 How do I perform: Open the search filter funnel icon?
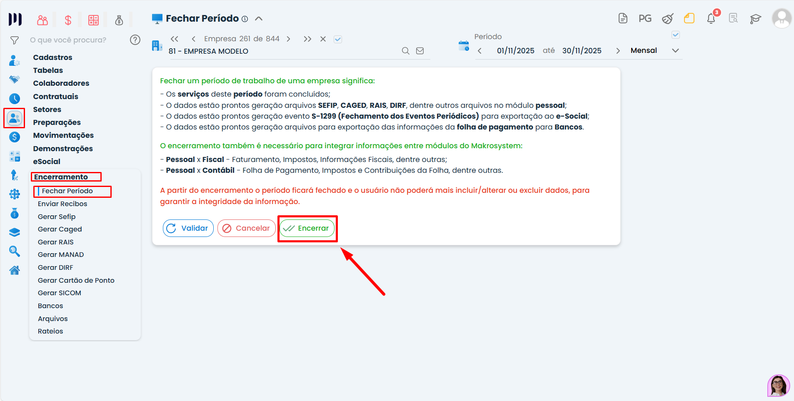click(14, 40)
